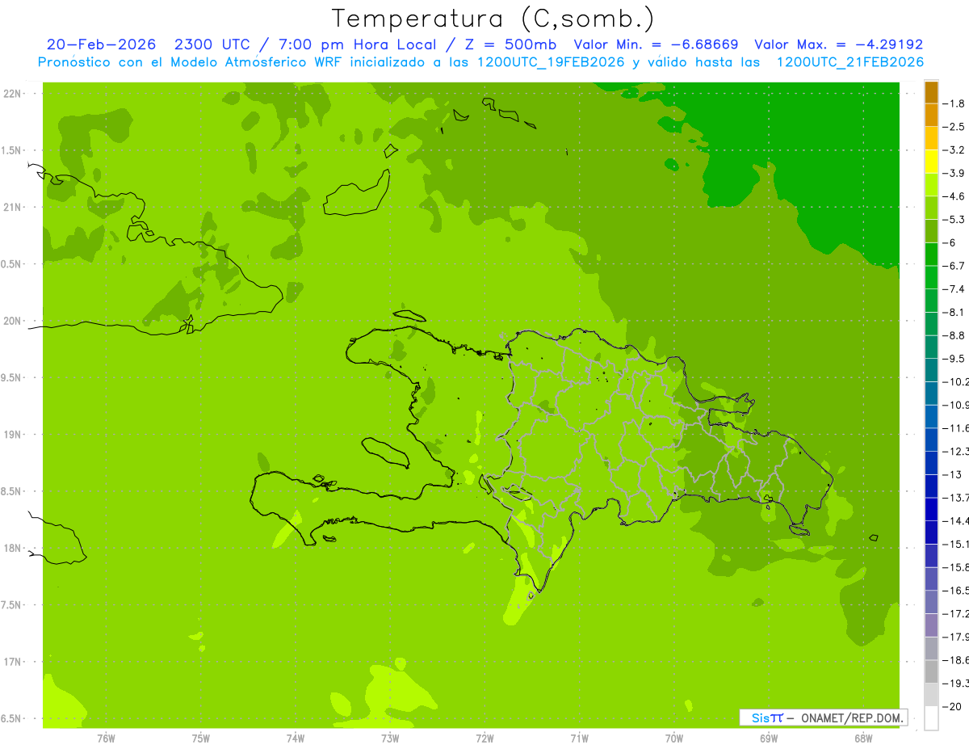Click the colorbar value "-5.3"
969x749 pixels.
pyautogui.click(x=954, y=219)
